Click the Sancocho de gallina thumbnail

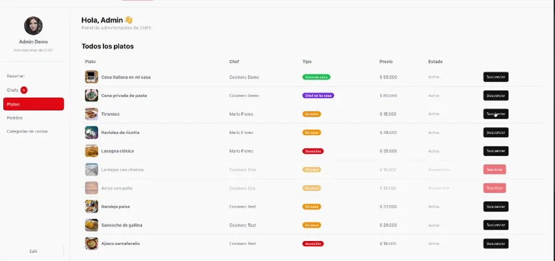tap(91, 225)
